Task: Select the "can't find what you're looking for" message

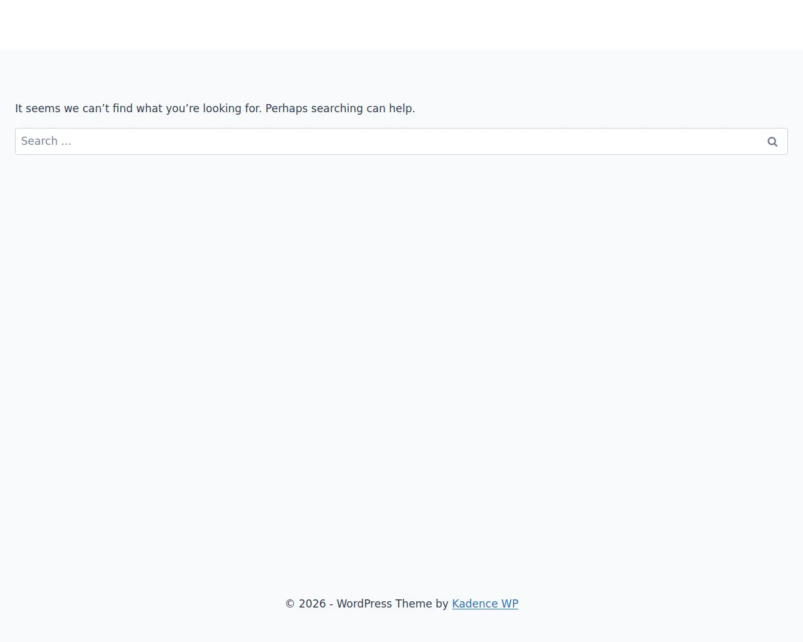Action: (215, 108)
